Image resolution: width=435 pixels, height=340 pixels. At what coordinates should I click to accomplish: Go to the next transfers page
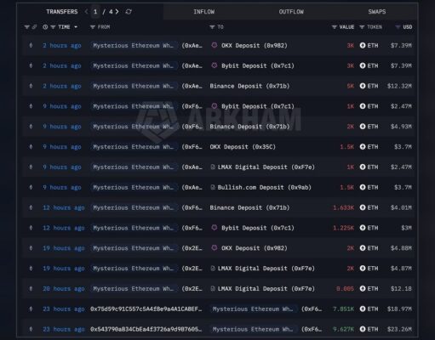coord(117,12)
